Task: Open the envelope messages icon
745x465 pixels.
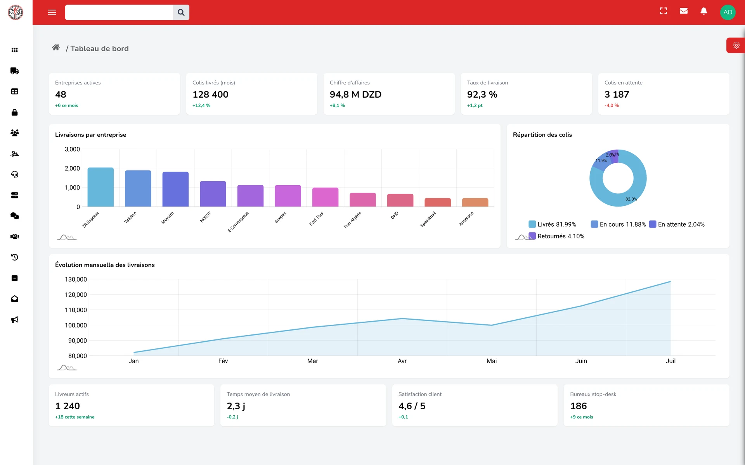Action: (684, 11)
